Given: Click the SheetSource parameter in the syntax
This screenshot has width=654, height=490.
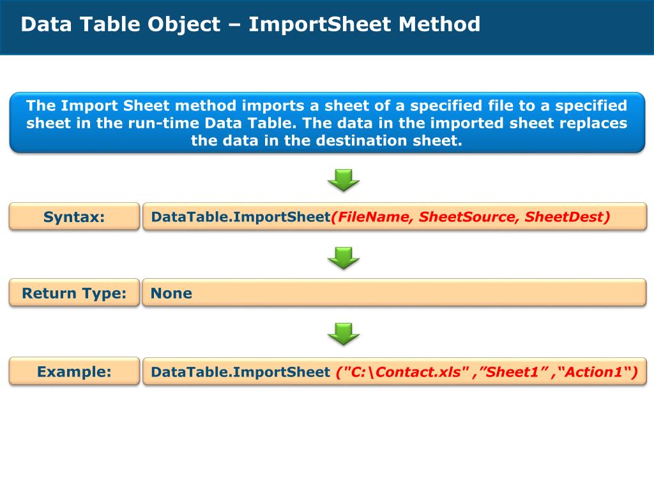Looking at the screenshot, I should point(469,217).
